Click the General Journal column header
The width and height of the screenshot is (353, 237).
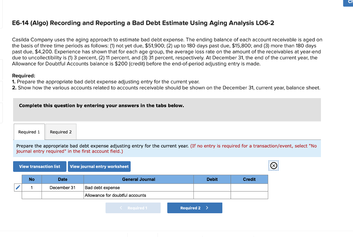point(138,179)
